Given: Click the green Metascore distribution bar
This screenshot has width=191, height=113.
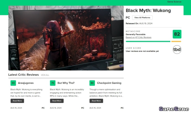Looking at the screenshot, I should (x=148, y=42).
